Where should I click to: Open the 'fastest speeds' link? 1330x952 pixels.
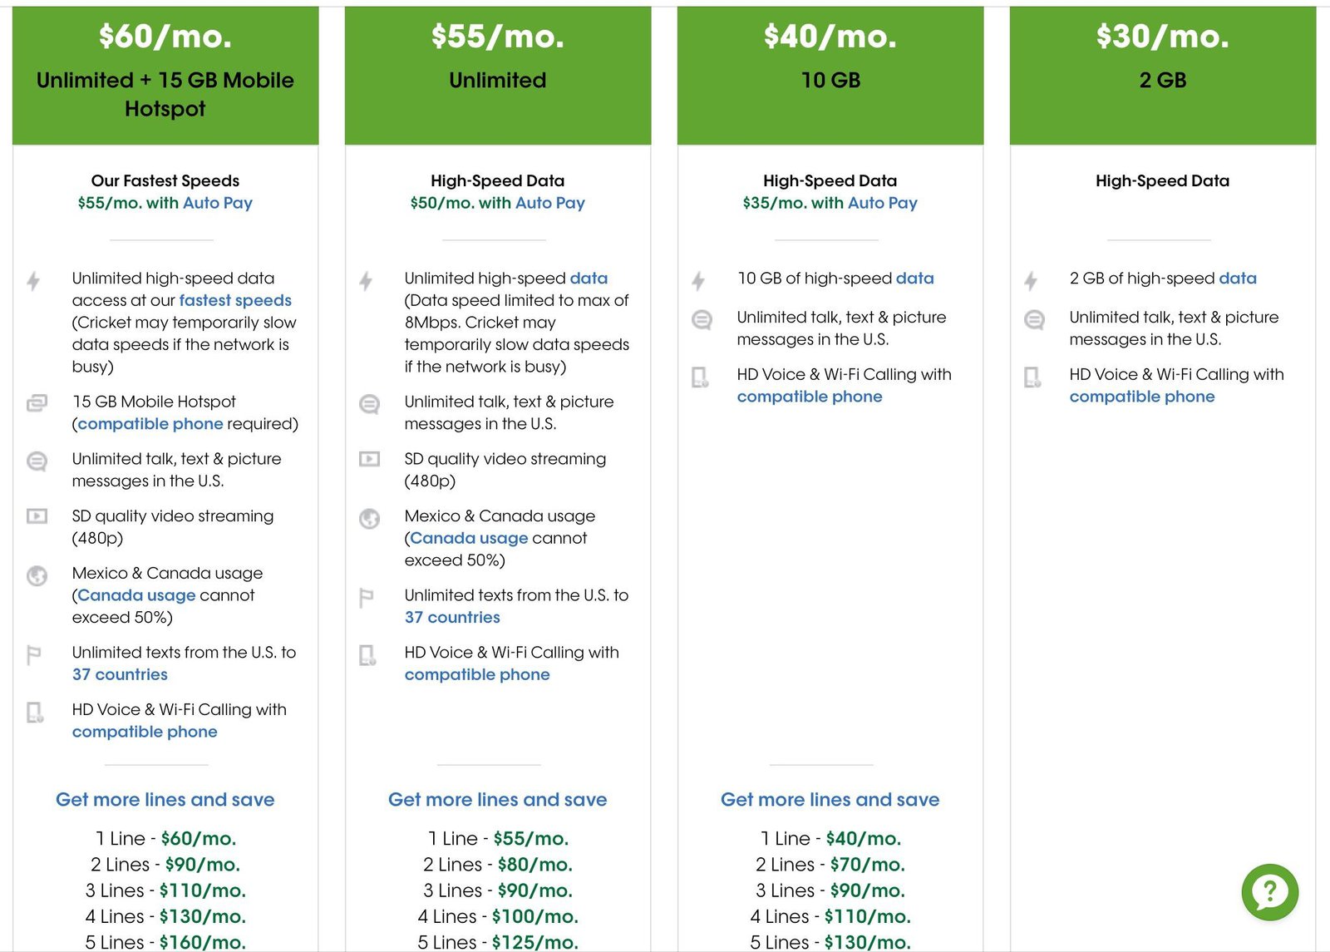point(235,300)
